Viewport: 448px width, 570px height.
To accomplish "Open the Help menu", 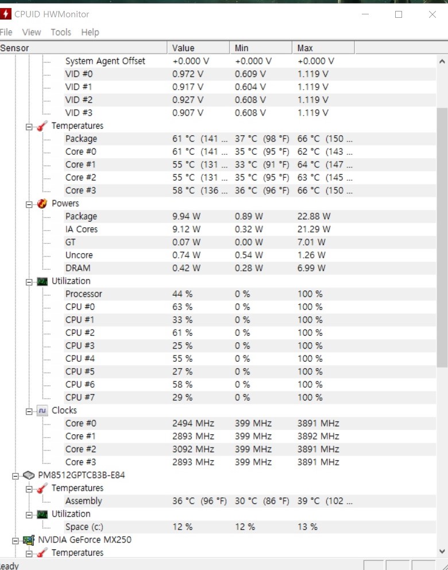I will (x=90, y=32).
